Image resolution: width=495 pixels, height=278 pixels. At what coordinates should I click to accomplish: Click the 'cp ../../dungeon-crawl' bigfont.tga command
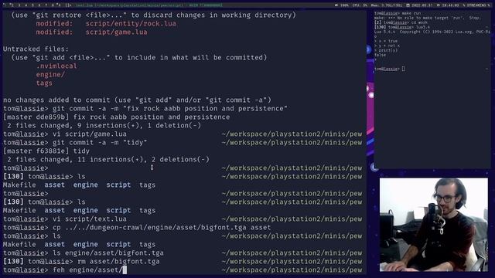162,228
